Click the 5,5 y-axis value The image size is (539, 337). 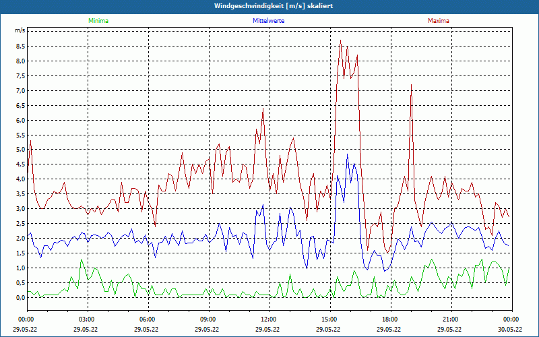(21, 135)
